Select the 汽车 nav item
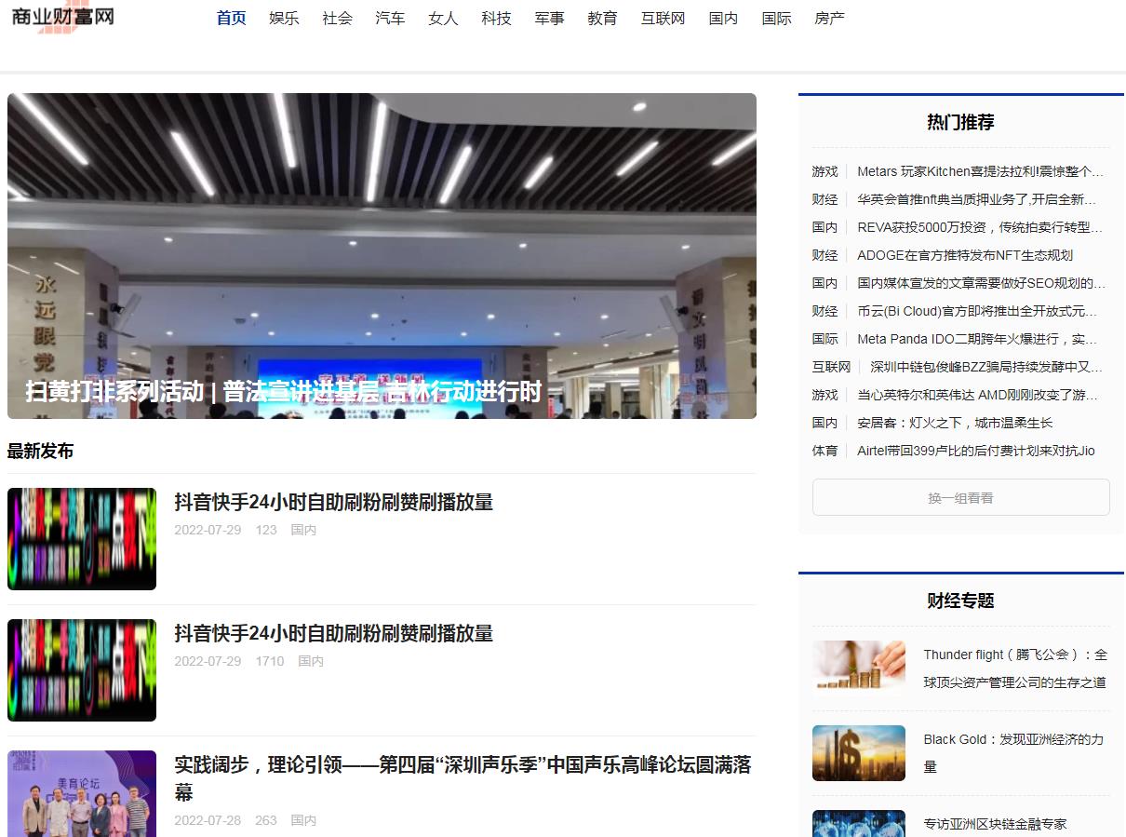1126x837 pixels. [391, 19]
